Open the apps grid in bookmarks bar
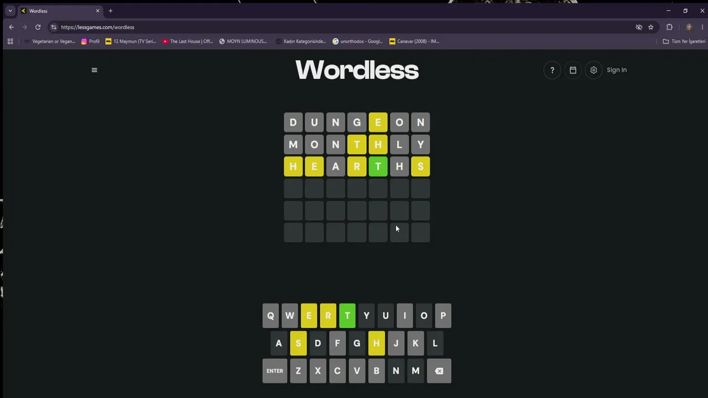 click(10, 41)
